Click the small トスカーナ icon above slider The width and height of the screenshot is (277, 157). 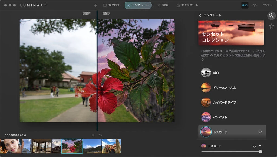[203, 146]
